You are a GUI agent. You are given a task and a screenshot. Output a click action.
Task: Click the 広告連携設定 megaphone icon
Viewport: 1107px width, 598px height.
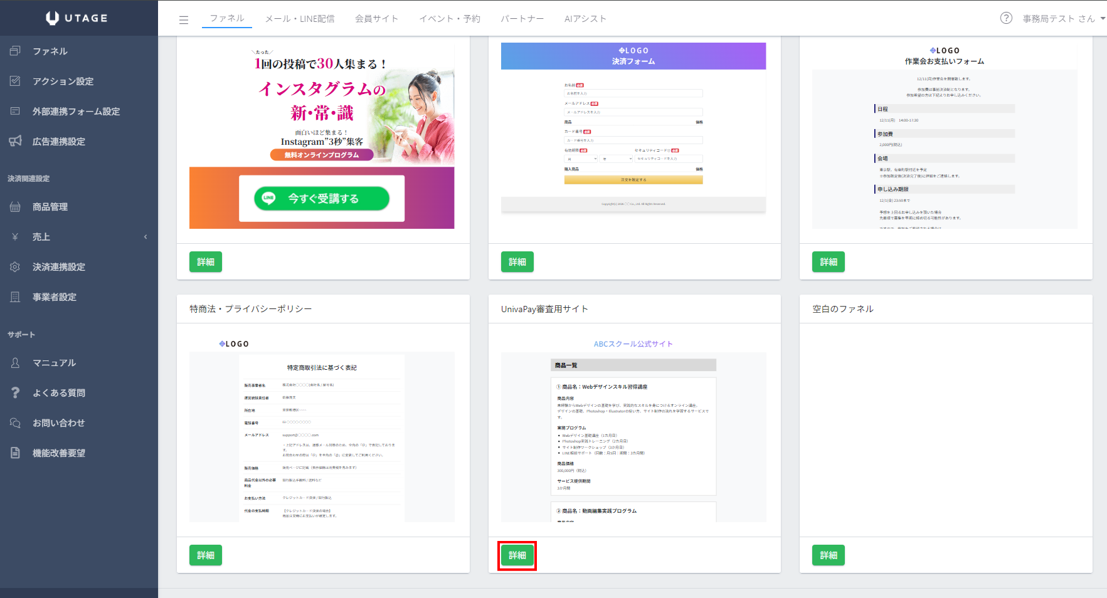pos(16,141)
